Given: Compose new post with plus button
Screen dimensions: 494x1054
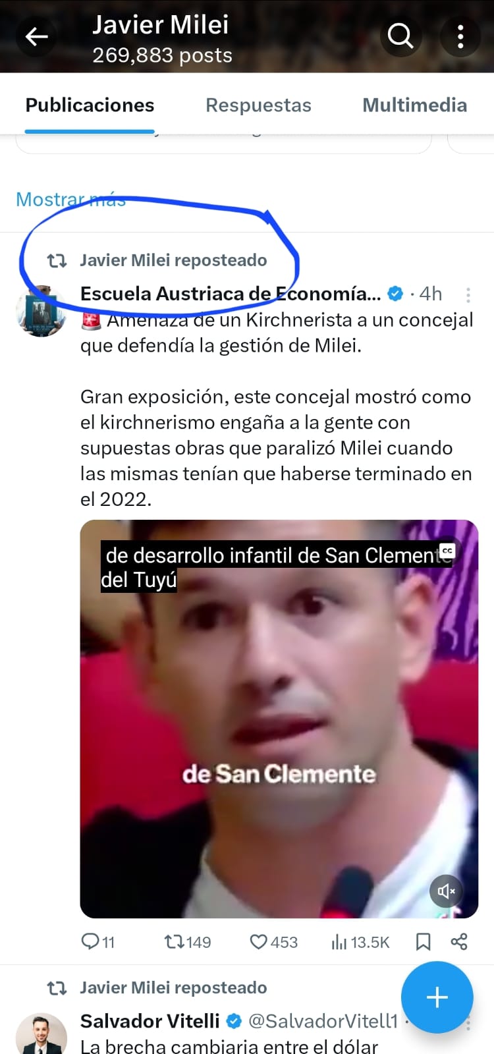Looking at the screenshot, I should [x=437, y=997].
